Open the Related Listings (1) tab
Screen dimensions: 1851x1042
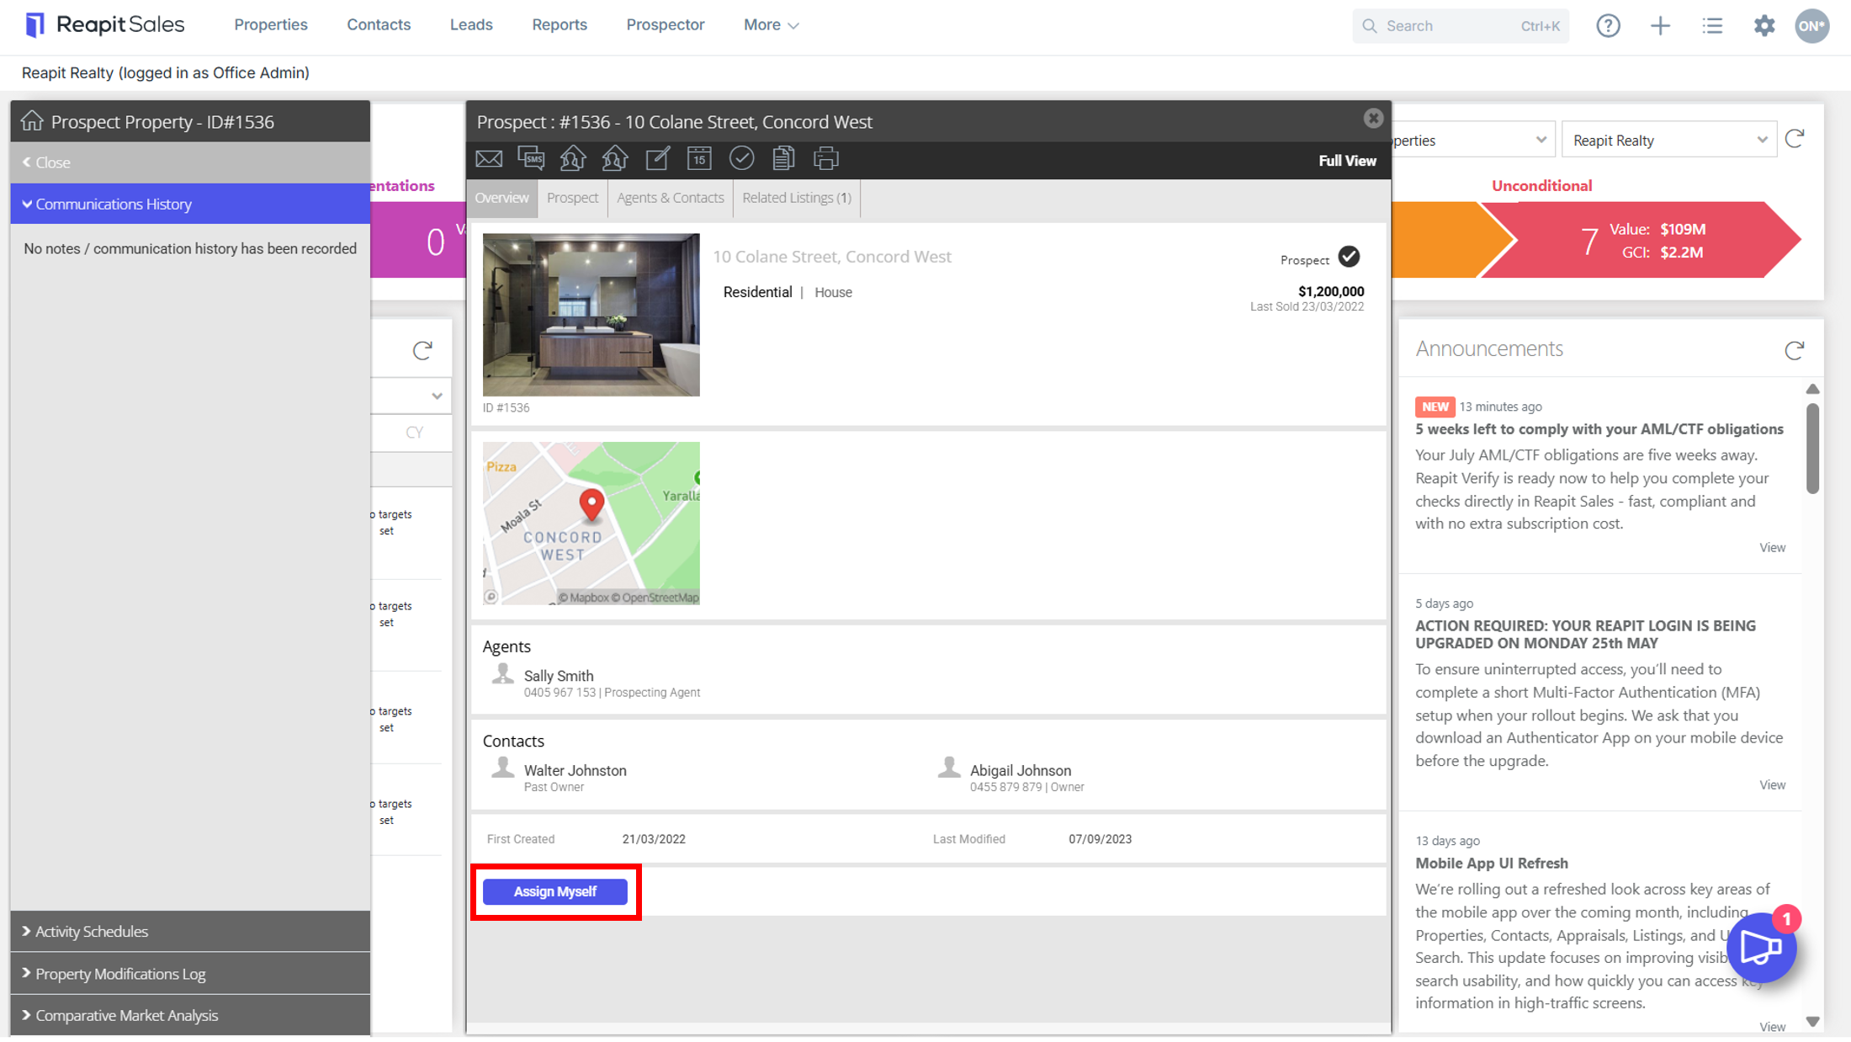(x=797, y=198)
